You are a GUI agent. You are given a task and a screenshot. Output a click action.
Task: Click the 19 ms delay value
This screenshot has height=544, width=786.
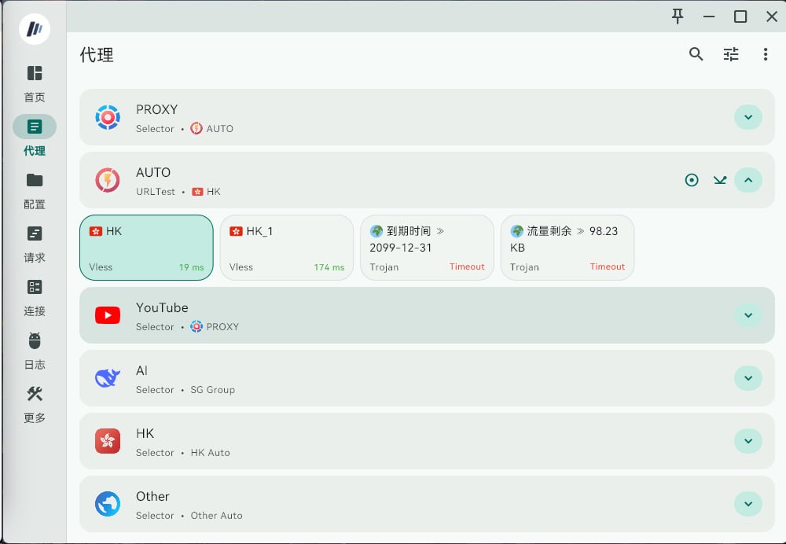(192, 267)
